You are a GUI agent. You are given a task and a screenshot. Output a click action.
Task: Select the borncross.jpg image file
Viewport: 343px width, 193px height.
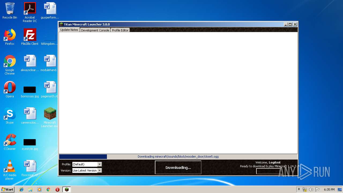pyautogui.click(x=30, y=92)
